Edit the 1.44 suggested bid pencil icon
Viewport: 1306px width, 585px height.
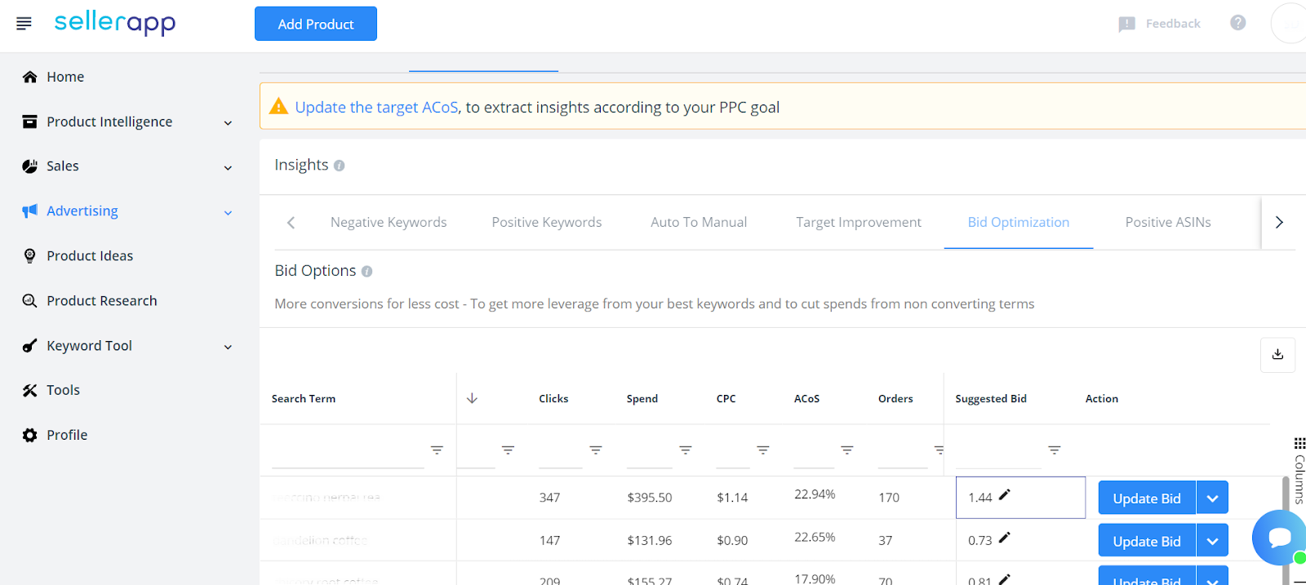(x=1005, y=494)
